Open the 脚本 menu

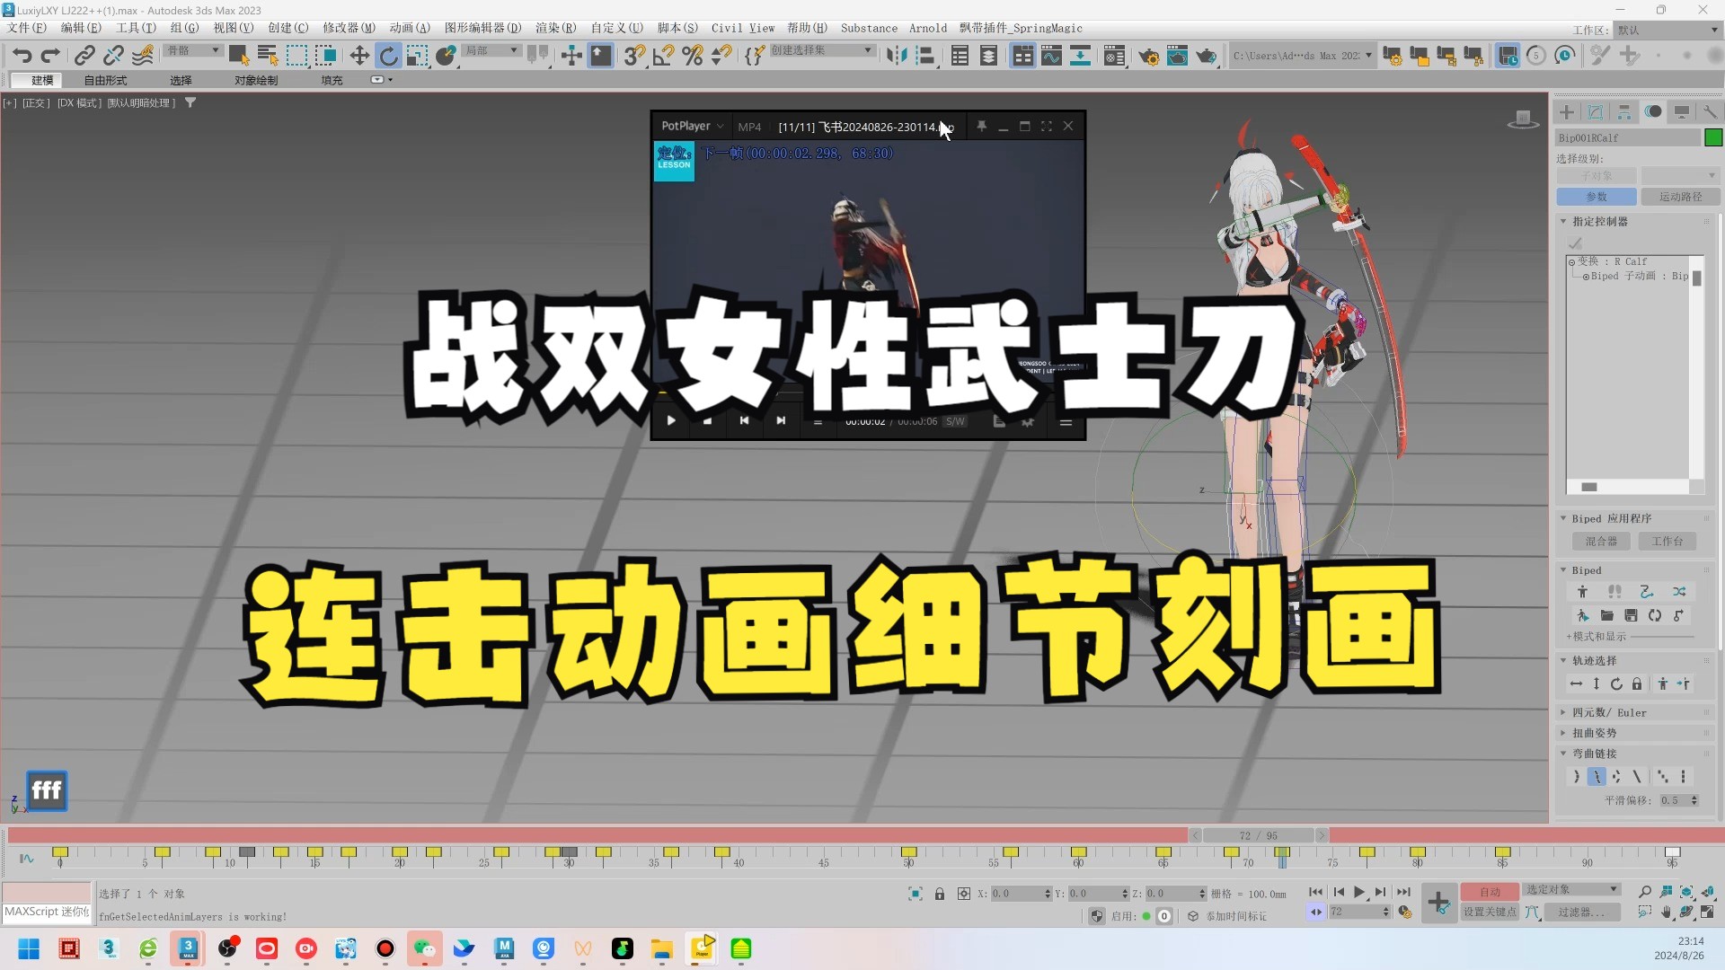coord(677,28)
